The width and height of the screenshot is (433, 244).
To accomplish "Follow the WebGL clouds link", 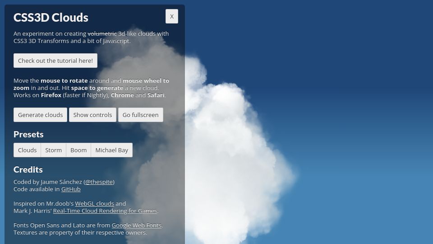I will tap(94, 204).
